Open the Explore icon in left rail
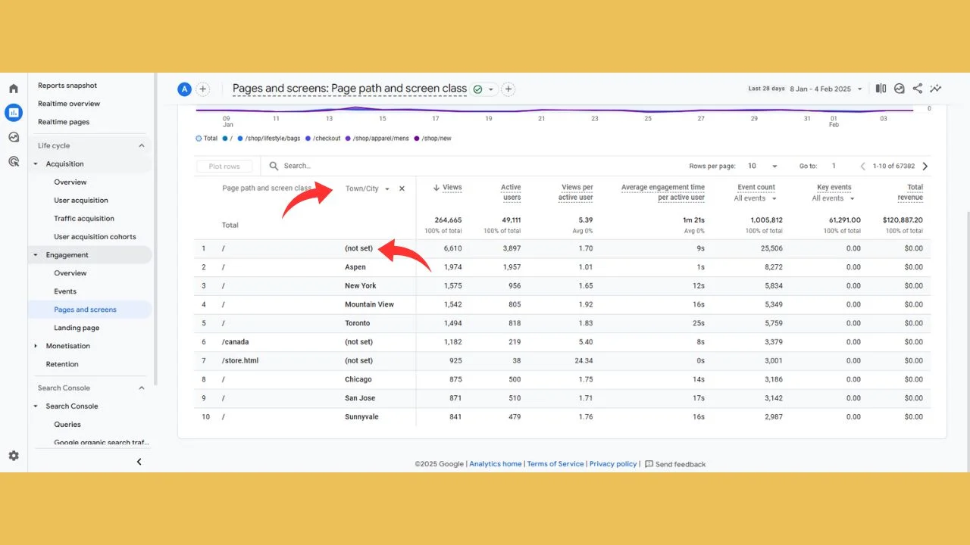This screenshot has width=970, height=545. 14,137
